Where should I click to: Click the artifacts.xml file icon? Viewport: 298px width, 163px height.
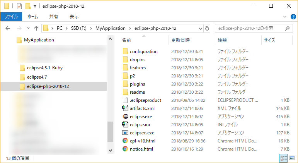125,108
